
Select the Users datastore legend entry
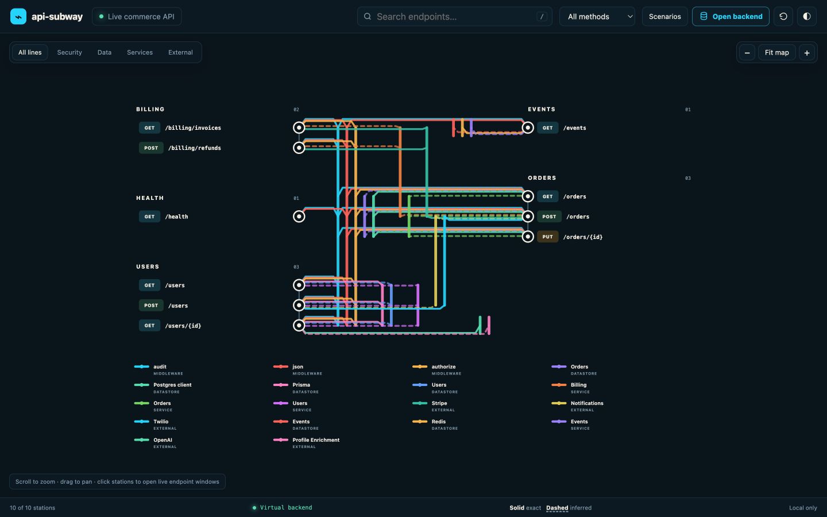pyautogui.click(x=435, y=388)
